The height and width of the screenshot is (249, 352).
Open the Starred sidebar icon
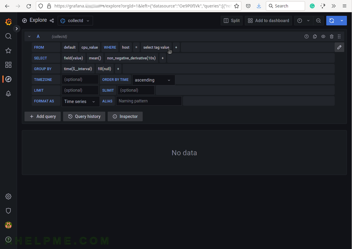[8, 50]
